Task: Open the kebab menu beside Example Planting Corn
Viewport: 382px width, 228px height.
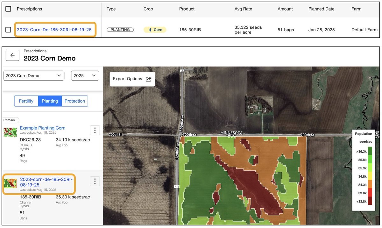Action: point(95,130)
